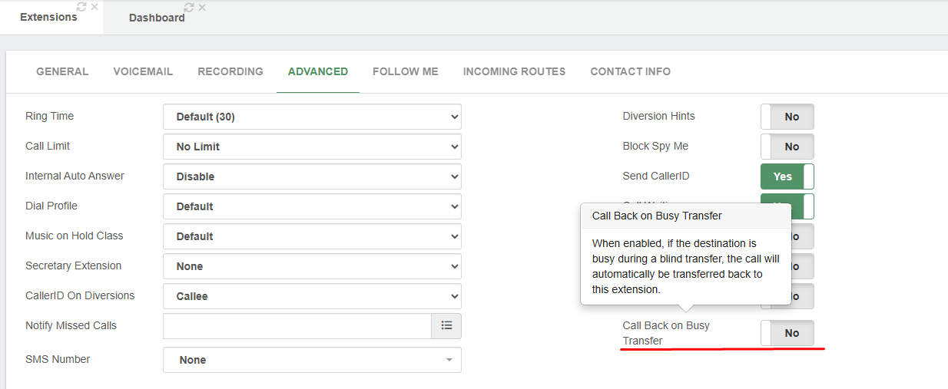Open Ring Time dropdown
Image resolution: width=948 pixels, height=389 pixels.
point(312,117)
